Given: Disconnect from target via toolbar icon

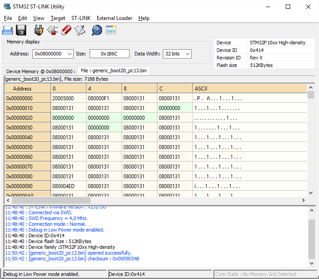Looking at the screenshot, I should 53,30.
